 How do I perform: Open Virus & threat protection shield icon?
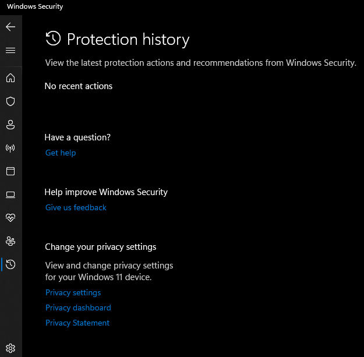[x=10, y=101]
